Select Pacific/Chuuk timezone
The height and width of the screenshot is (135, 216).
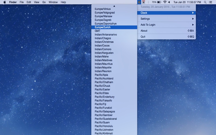[x=114, y=86]
